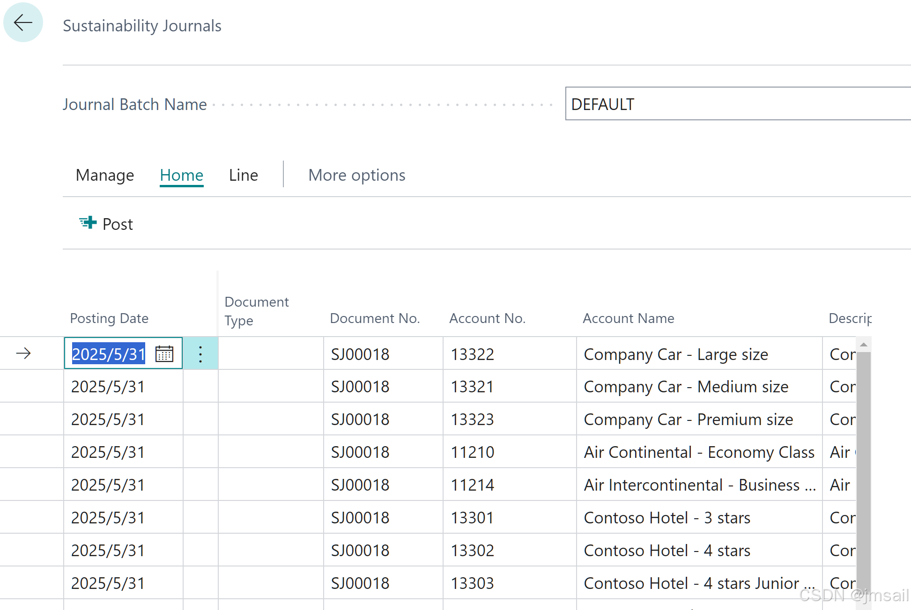Click posting date in Company Car - Medium row
The height and width of the screenshot is (610, 911).
(x=108, y=387)
